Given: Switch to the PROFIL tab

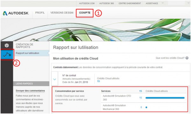Looking at the screenshot, I should 40,13.
